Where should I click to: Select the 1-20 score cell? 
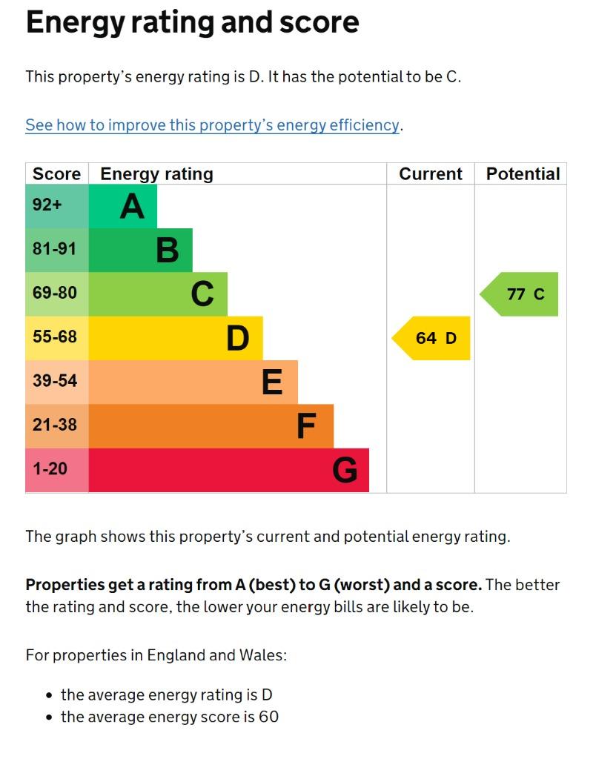coord(57,470)
